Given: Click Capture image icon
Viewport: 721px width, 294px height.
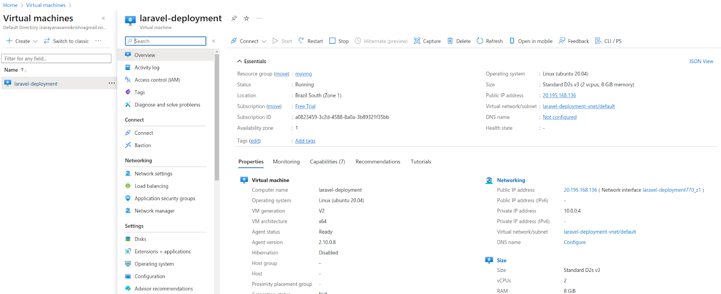Looking at the screenshot, I should [417, 41].
